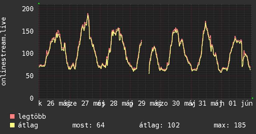Click the 200 y-axis label
This screenshot has width=256, height=134.
pyautogui.click(x=28, y=9)
